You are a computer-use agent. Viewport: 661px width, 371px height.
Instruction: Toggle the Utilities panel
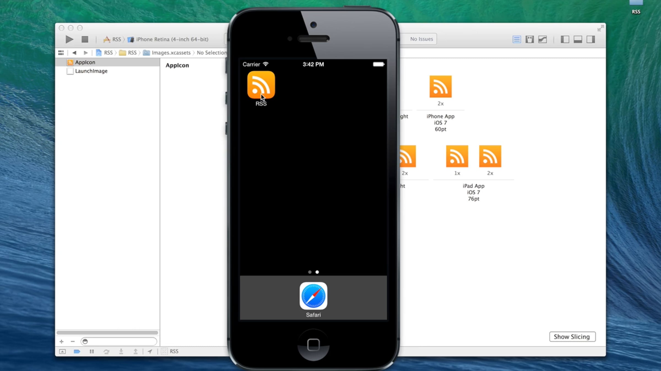591,39
